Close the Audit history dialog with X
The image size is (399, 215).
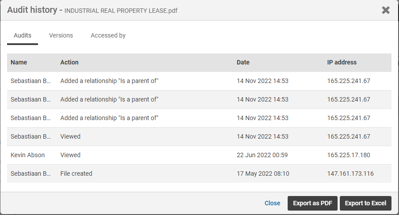pyautogui.click(x=386, y=10)
